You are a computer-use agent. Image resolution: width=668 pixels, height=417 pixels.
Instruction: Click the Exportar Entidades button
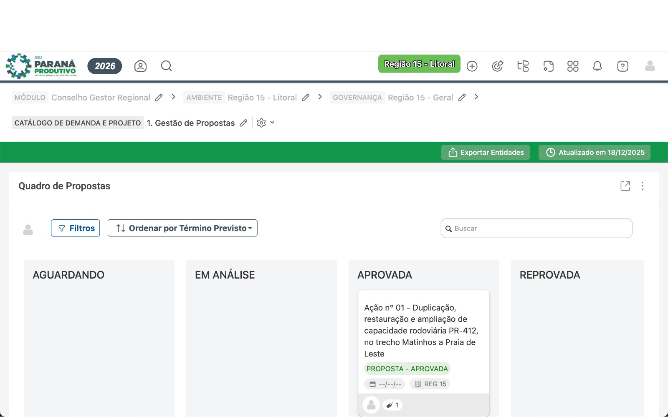[x=486, y=152]
